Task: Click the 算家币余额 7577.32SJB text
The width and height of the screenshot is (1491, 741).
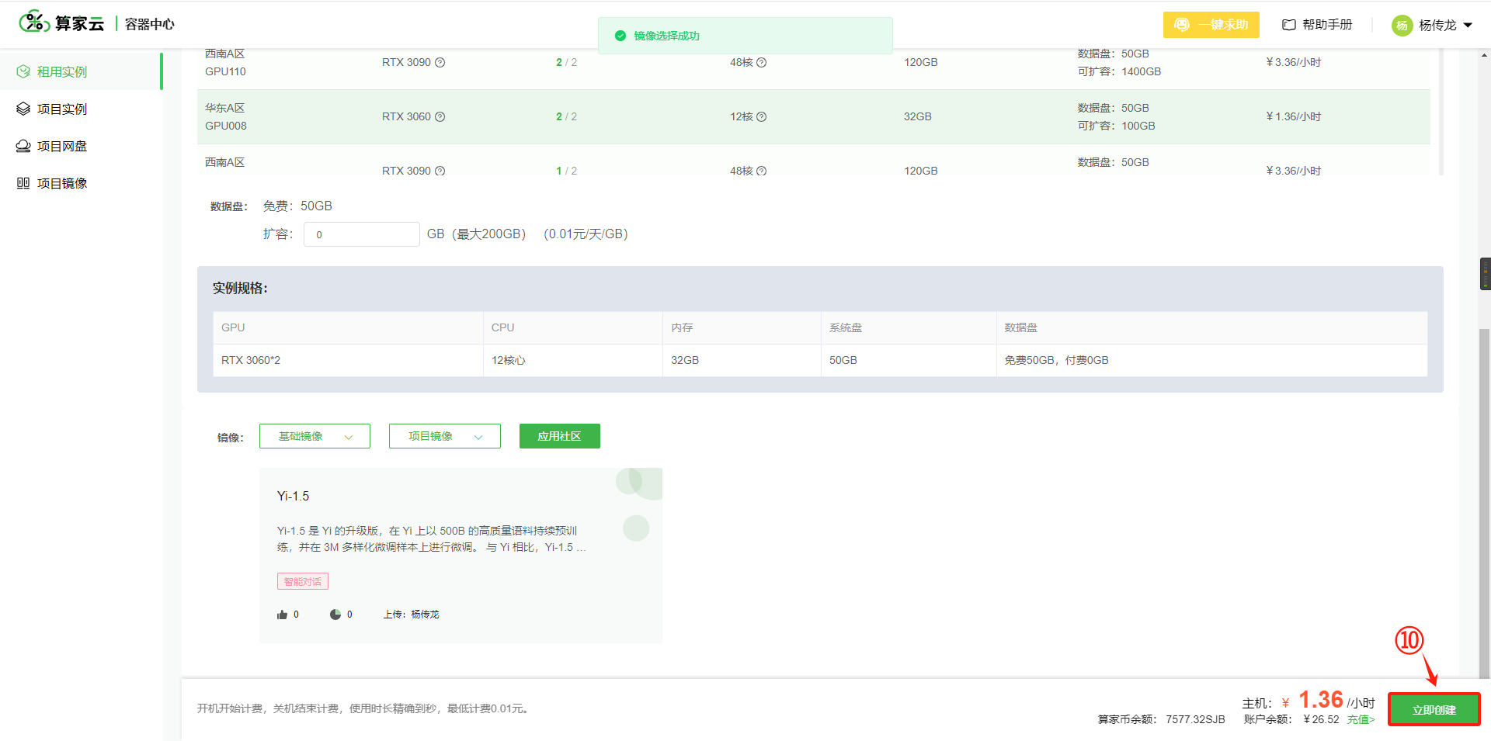Action: (x=1161, y=719)
